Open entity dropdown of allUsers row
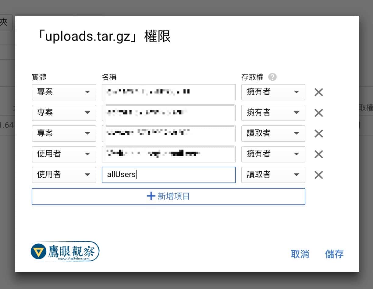Screen dimensions: 373x289 point(64,175)
